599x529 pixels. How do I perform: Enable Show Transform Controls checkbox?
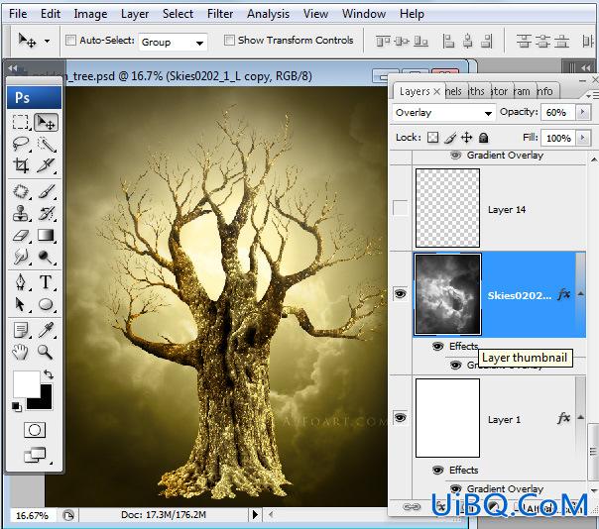[x=229, y=40]
